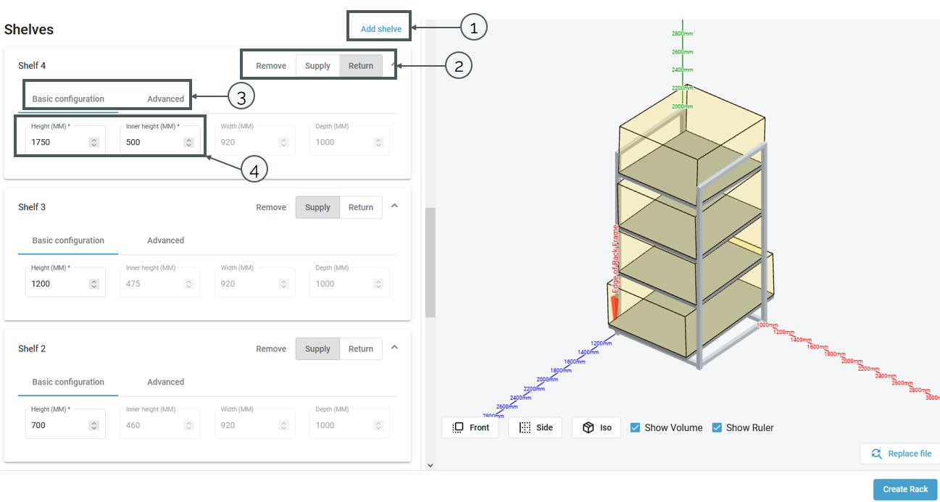
Task: Switch to Front view
Action: pyautogui.click(x=470, y=427)
